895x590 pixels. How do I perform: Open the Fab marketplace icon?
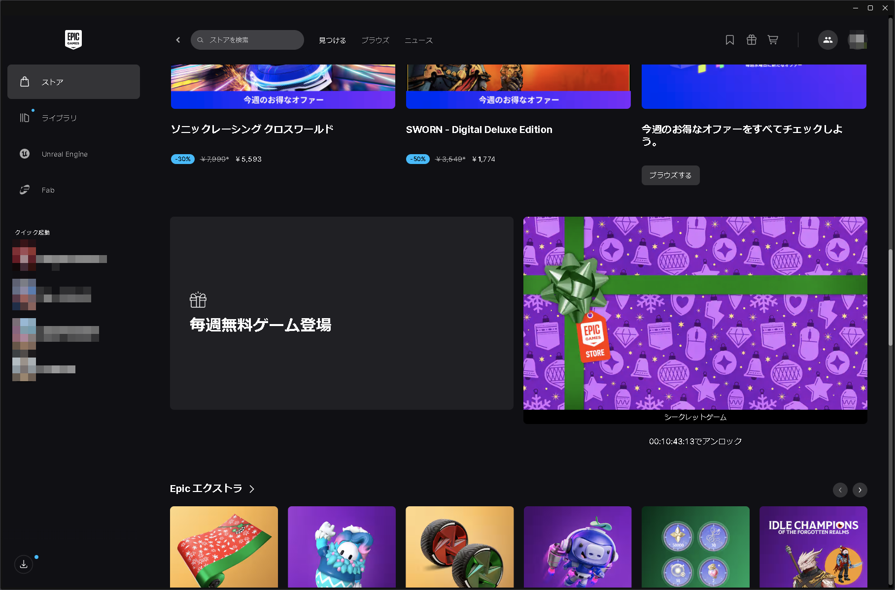[24, 190]
